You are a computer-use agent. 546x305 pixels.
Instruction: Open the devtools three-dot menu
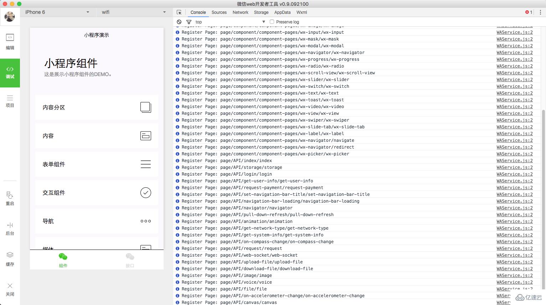pos(540,12)
